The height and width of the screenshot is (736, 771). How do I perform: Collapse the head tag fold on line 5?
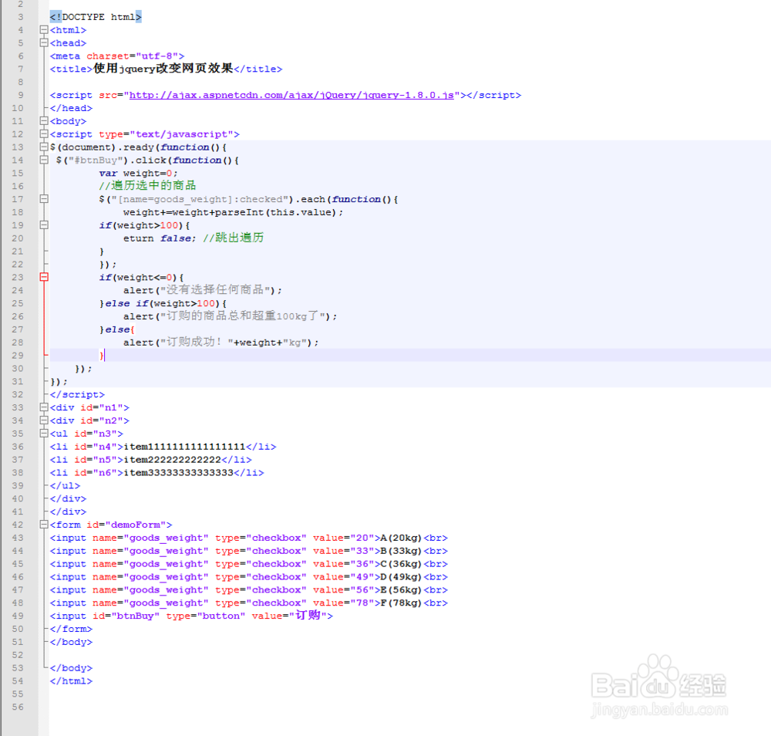point(44,42)
